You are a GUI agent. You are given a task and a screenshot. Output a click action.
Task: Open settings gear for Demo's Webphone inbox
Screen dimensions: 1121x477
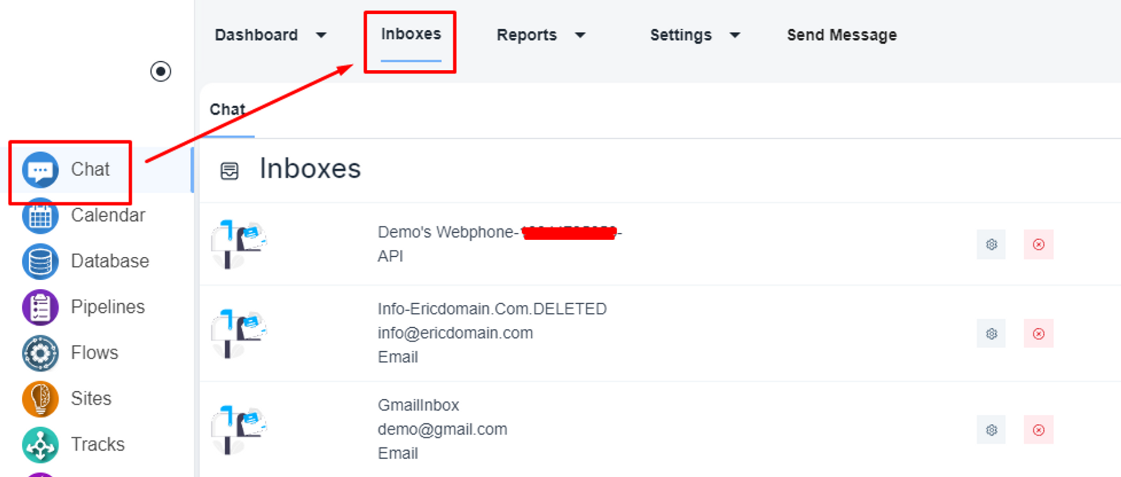coord(991,245)
